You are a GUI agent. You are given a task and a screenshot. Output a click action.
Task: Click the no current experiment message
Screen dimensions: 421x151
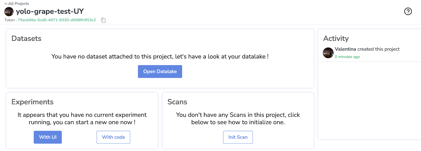coord(82,119)
